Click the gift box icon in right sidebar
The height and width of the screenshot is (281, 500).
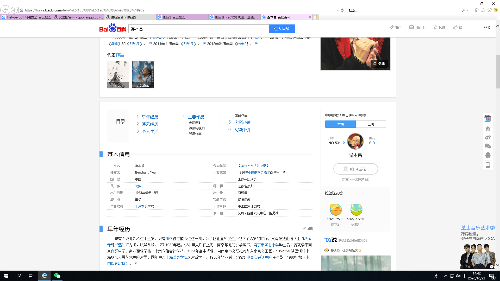tap(488, 118)
